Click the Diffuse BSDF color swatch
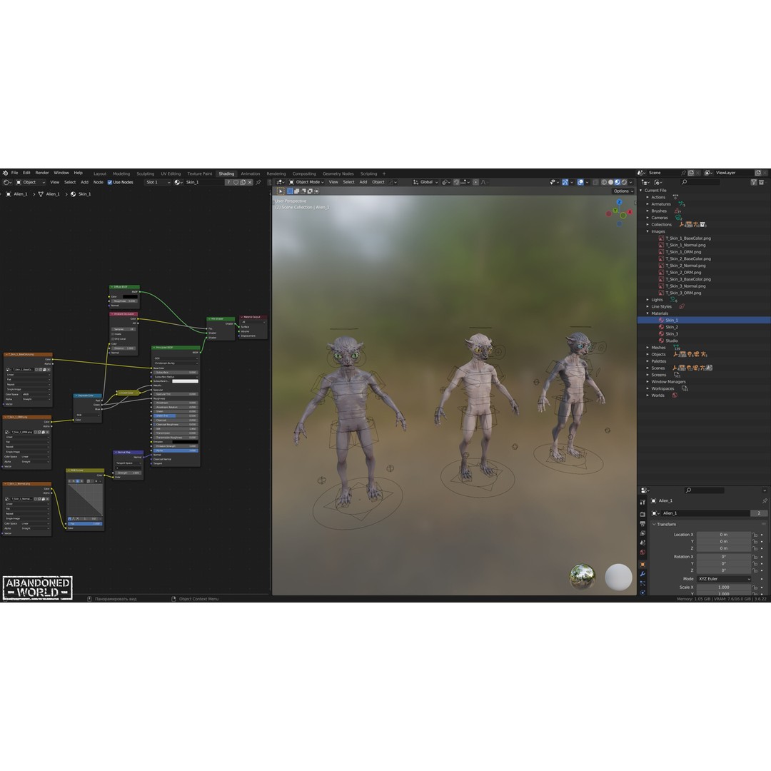Viewport: 771px width, 771px height. (x=131, y=296)
